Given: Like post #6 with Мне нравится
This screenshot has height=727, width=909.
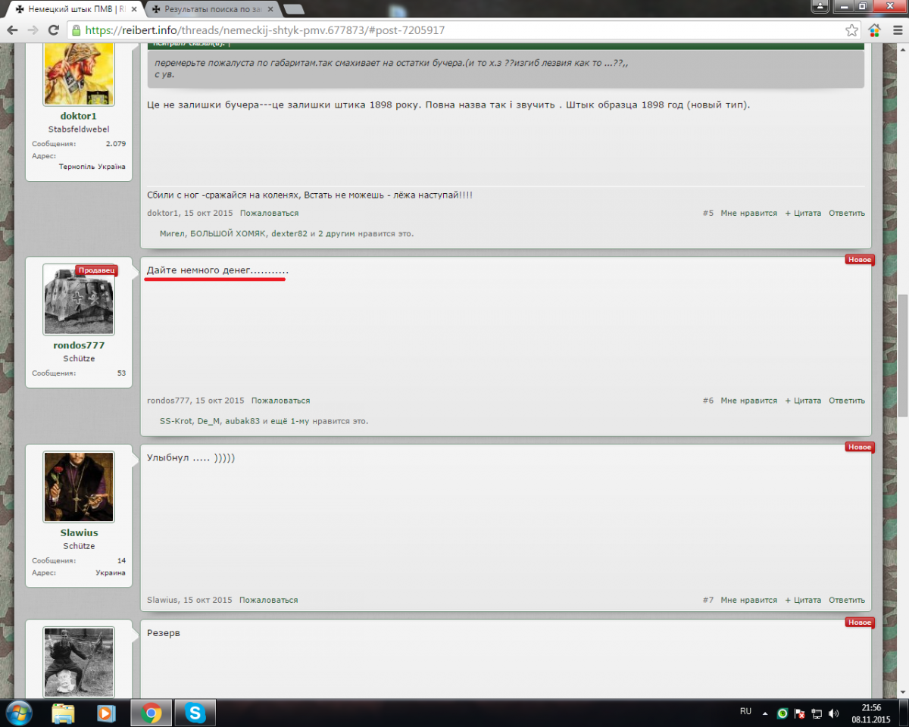Looking at the screenshot, I should (748, 401).
